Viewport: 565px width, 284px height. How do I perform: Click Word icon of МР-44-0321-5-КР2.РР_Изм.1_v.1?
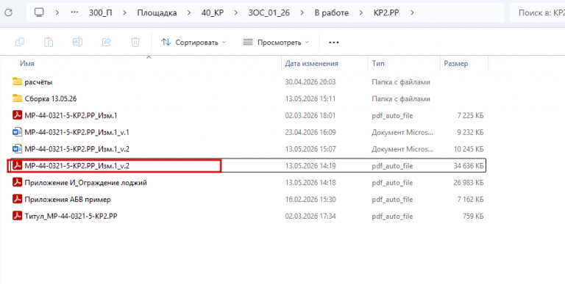[17, 132]
